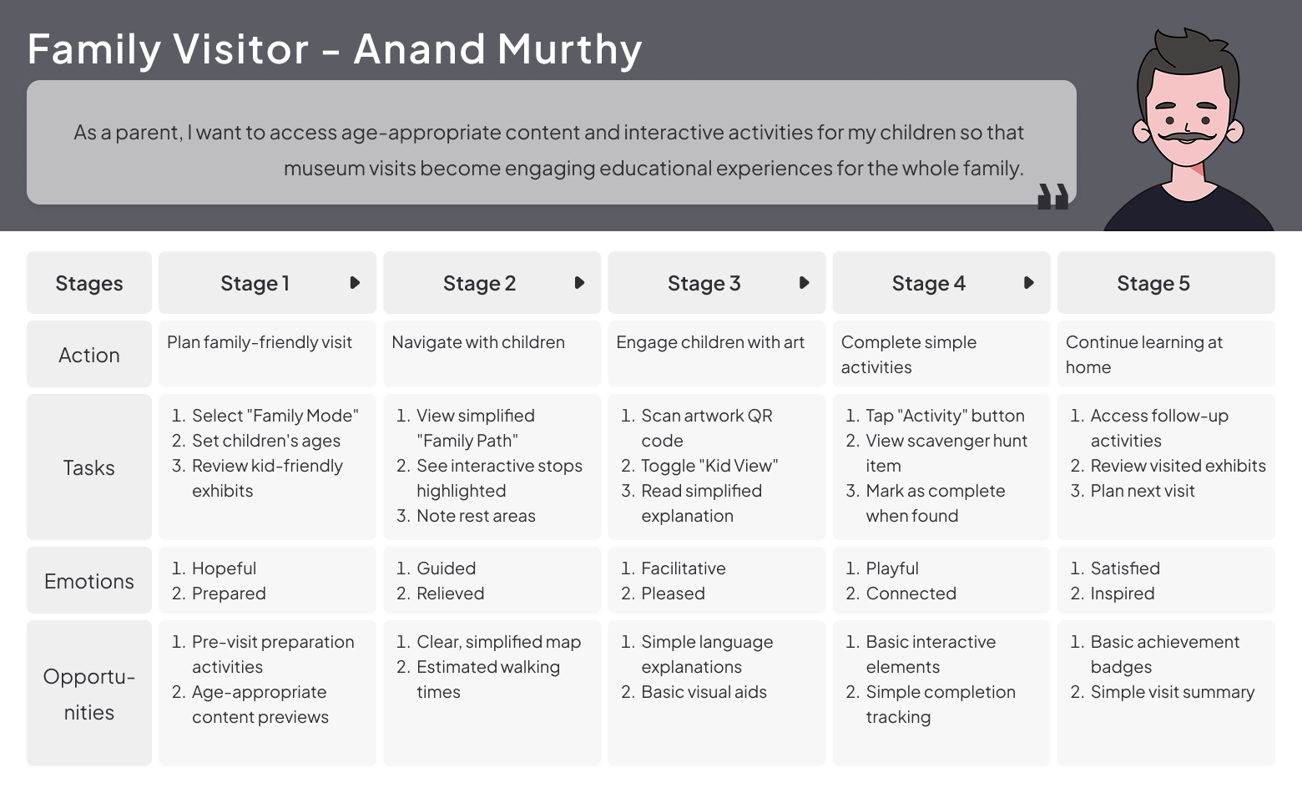
Task: Select "Continue learning at home" cell
Action: [1143, 354]
